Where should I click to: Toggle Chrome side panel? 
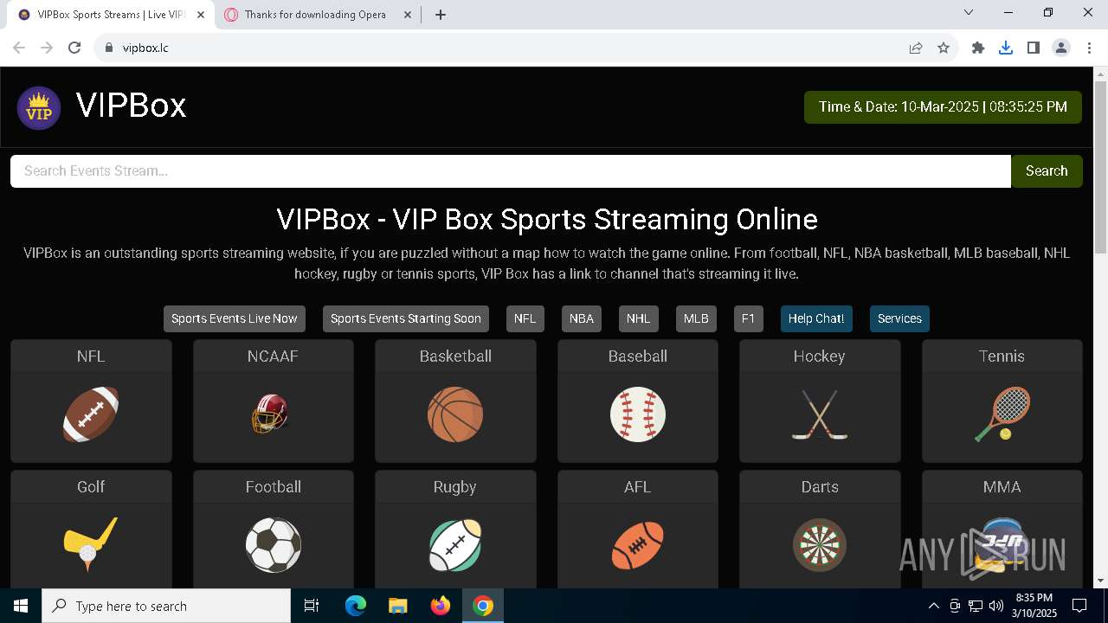[x=1034, y=48]
